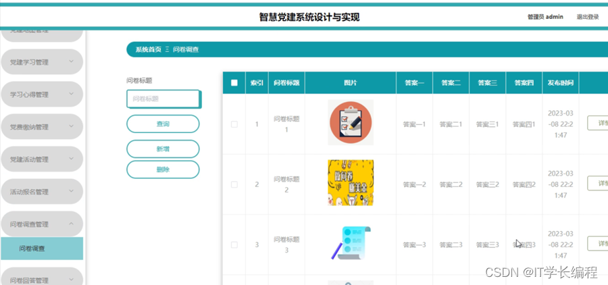Click the 索引 column header
Image resolution: width=608 pixels, height=285 pixels.
(257, 82)
